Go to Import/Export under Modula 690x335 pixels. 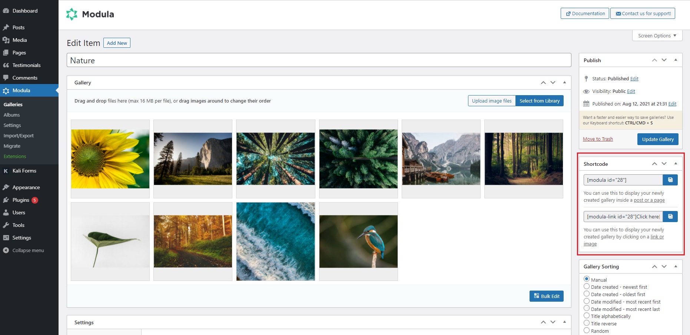19,135
